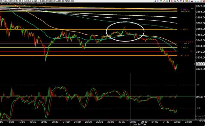The height and width of the screenshot is (126, 205).
Task: Click the 3328.00 price axis label
Action: tap(200, 69)
